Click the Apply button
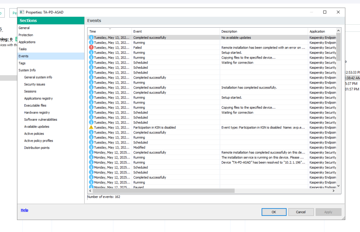This screenshot has height=232, width=360. tap(328, 212)
